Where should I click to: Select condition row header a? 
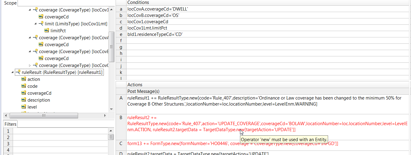point(121,9)
